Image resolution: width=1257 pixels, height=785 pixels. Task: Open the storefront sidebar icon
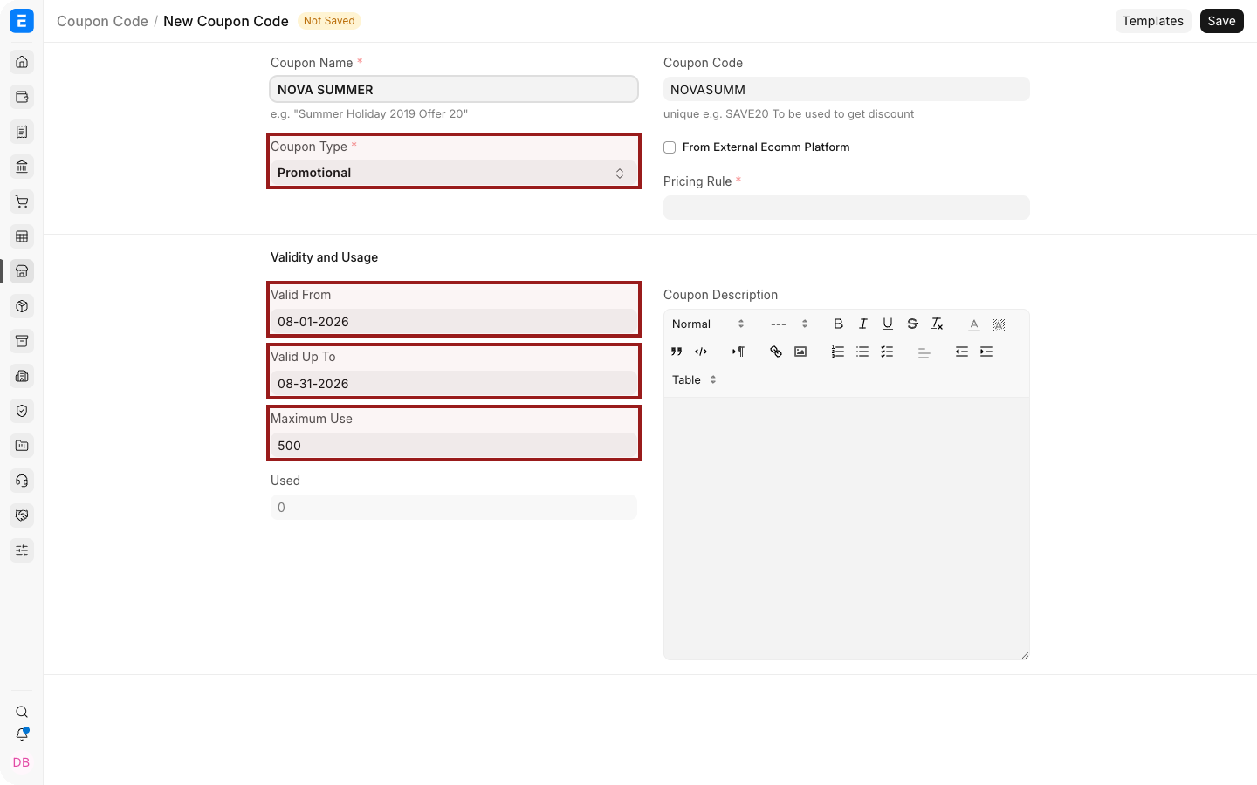click(22, 271)
